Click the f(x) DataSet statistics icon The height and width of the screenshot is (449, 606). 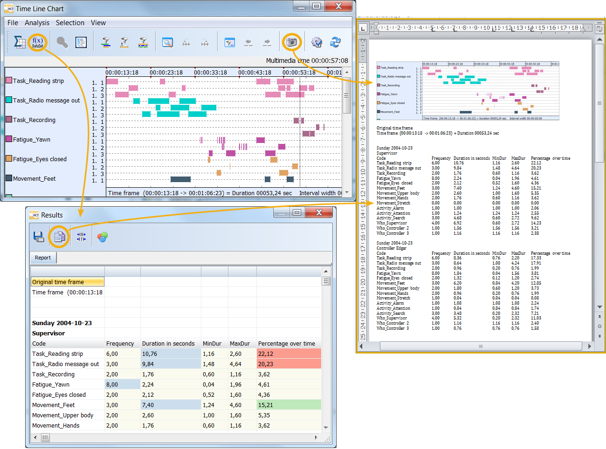(x=37, y=42)
